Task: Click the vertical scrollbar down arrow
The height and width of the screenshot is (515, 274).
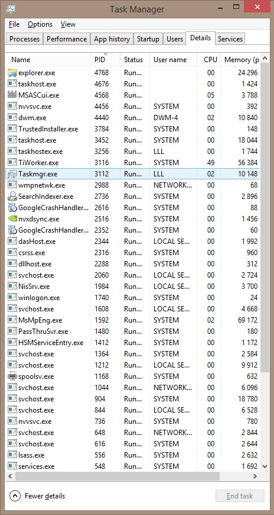Action: pyautogui.click(x=265, y=466)
